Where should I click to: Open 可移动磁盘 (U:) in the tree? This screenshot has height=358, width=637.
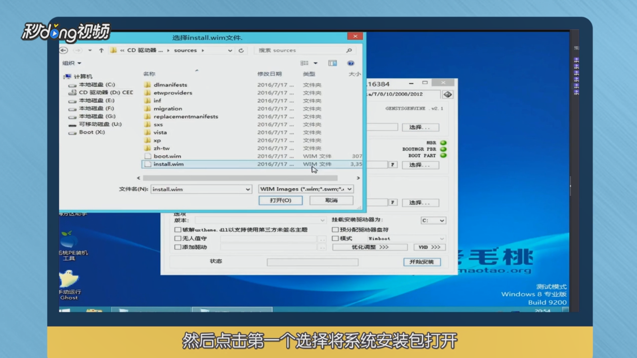pyautogui.click(x=100, y=124)
